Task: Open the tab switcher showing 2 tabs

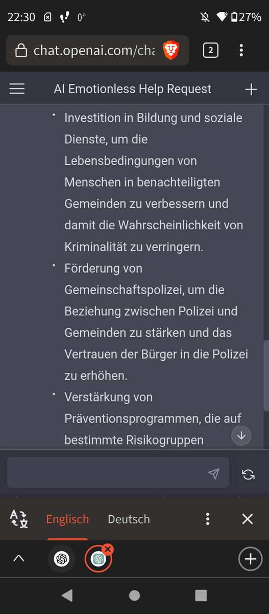Action: (211, 50)
